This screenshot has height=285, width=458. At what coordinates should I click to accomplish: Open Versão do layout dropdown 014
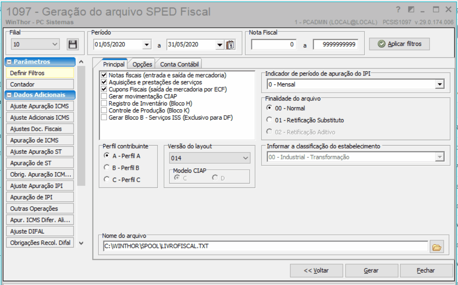[209, 158]
